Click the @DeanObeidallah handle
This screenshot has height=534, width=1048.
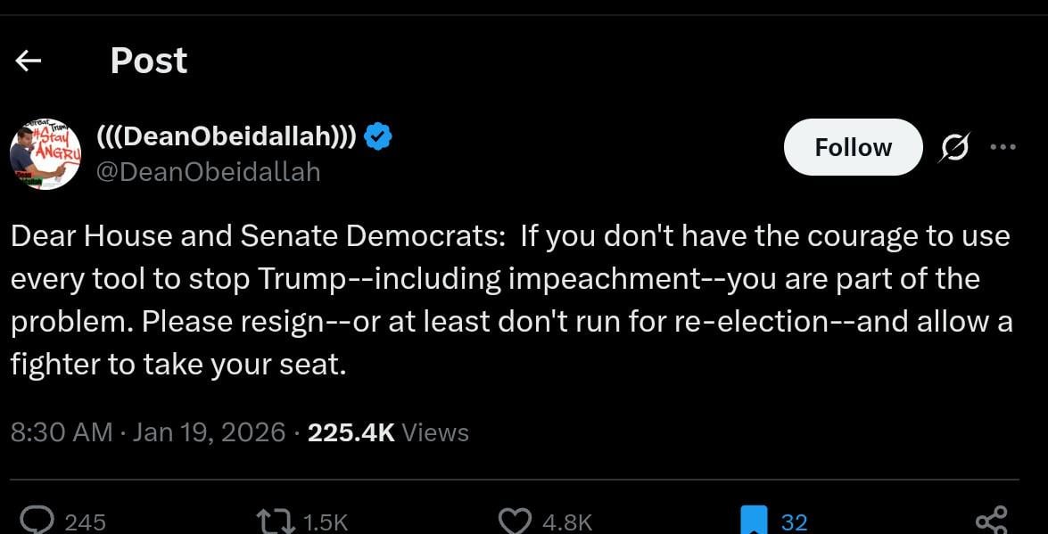pyautogui.click(x=208, y=171)
